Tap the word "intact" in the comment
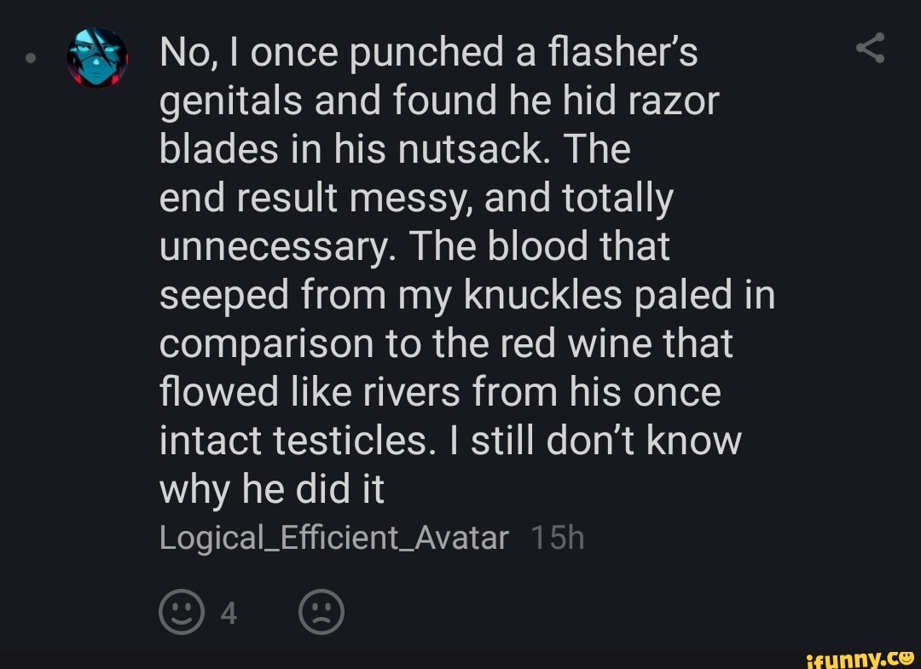Viewport: 921px width, 669px height. [x=210, y=441]
